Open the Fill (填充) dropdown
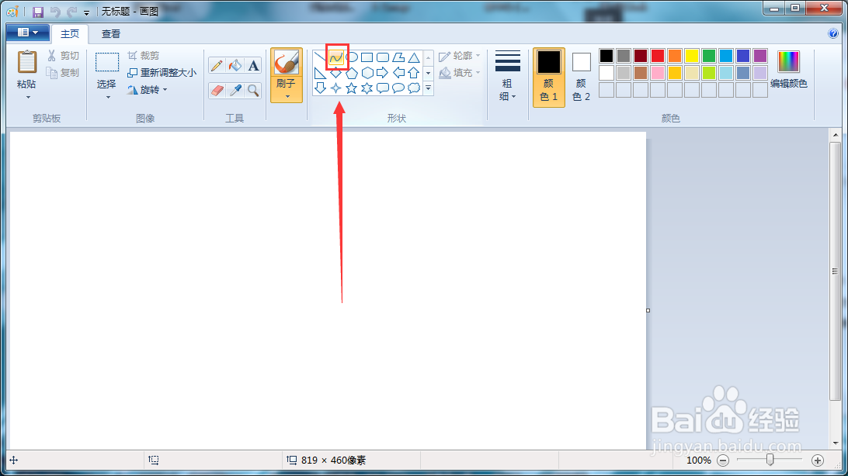 tap(460, 72)
